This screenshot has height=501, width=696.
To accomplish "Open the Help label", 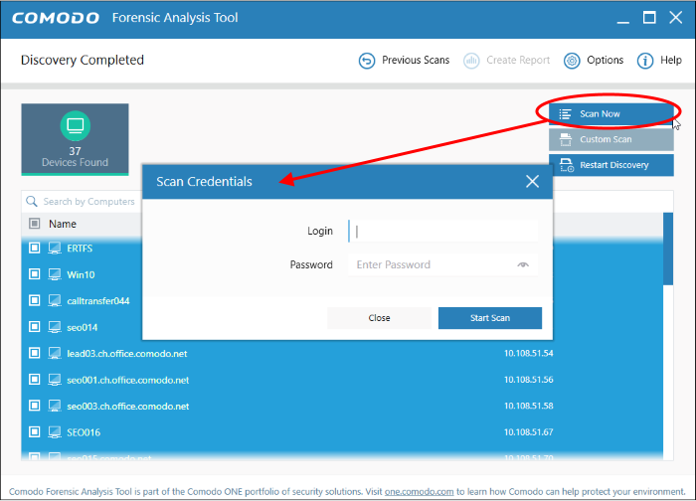I will tap(671, 60).
